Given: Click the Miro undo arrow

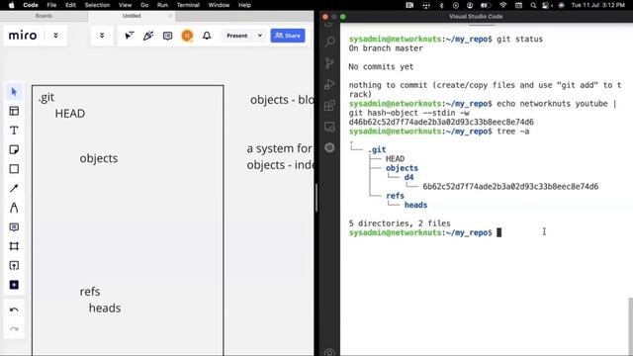Looking at the screenshot, I should tap(14, 310).
